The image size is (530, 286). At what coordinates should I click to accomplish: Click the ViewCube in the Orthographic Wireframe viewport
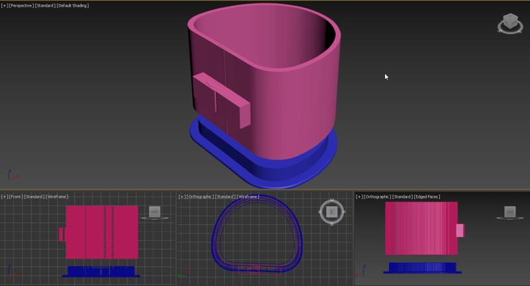332,212
